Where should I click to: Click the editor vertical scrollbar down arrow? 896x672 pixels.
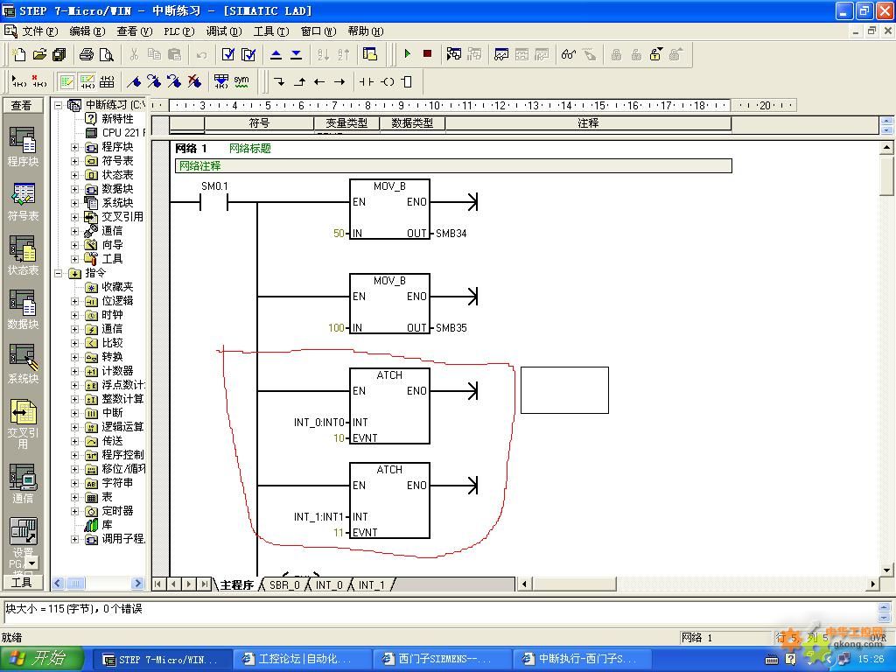point(886,570)
